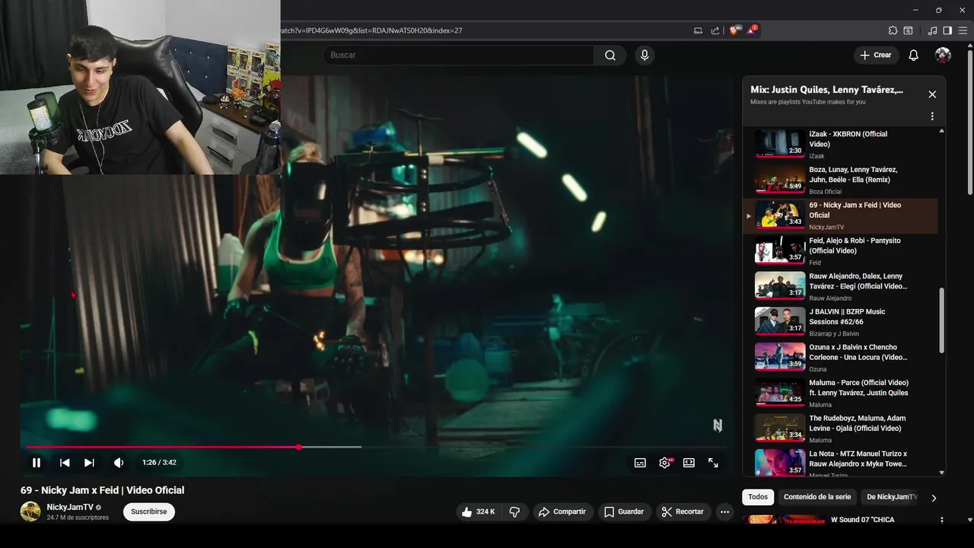This screenshot has height=548, width=974.
Task: Switch to theater mode
Action: click(689, 462)
